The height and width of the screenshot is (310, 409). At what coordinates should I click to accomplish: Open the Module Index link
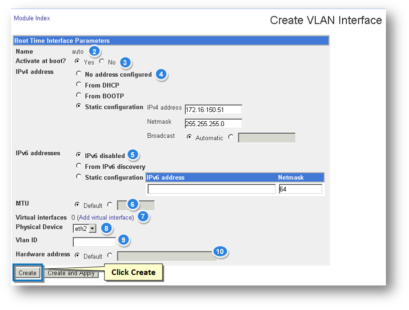pyautogui.click(x=32, y=18)
